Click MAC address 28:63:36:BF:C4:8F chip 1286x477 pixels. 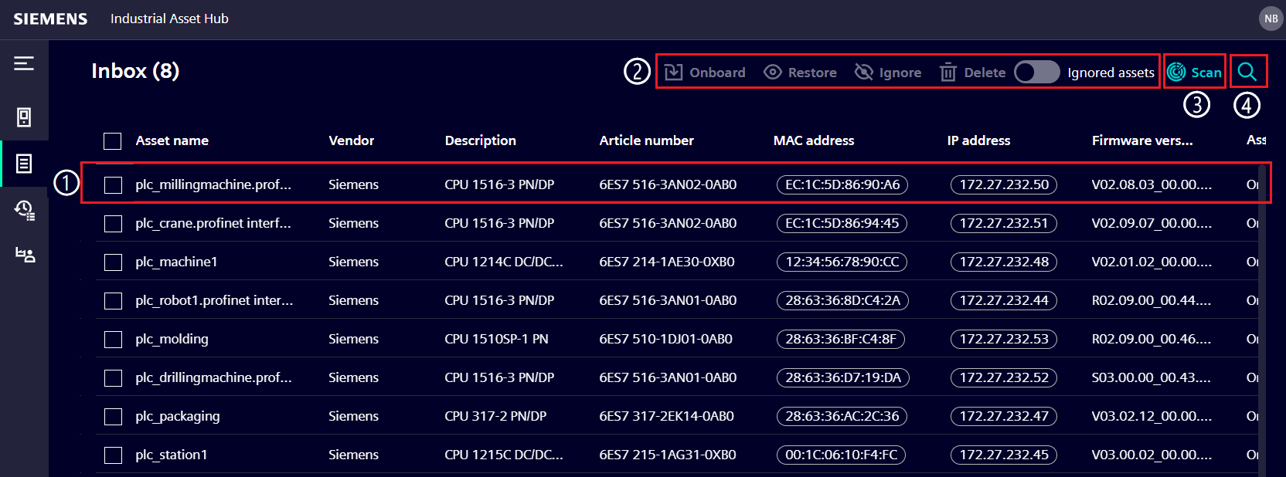(840, 339)
